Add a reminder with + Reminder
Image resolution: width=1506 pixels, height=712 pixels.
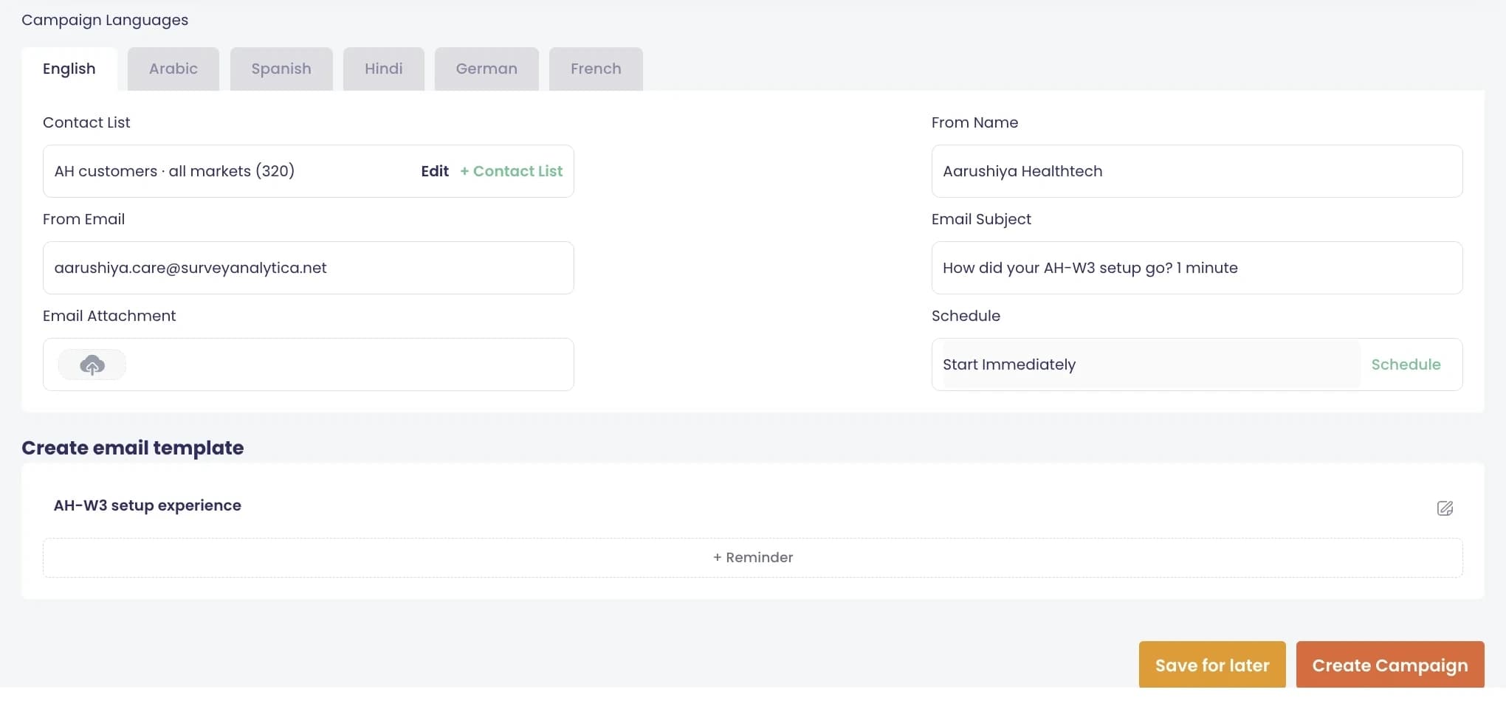(x=753, y=558)
